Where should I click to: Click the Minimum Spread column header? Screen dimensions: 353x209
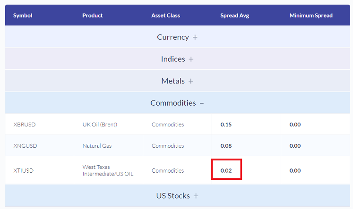[x=311, y=16]
